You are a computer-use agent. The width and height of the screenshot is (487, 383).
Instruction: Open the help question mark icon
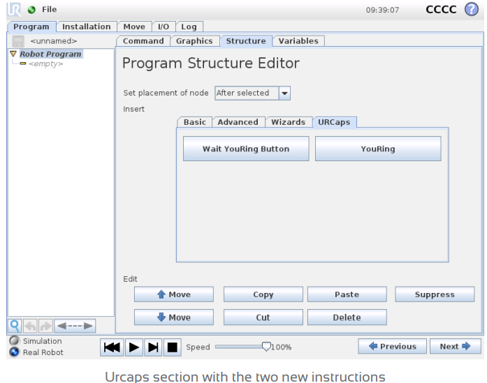pos(471,9)
